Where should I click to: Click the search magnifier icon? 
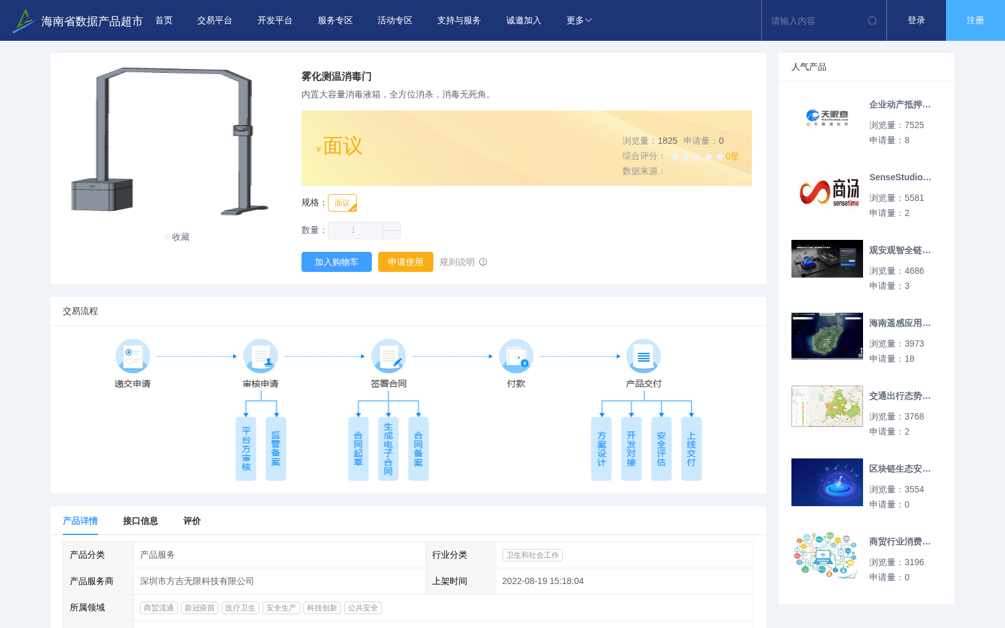click(x=872, y=21)
